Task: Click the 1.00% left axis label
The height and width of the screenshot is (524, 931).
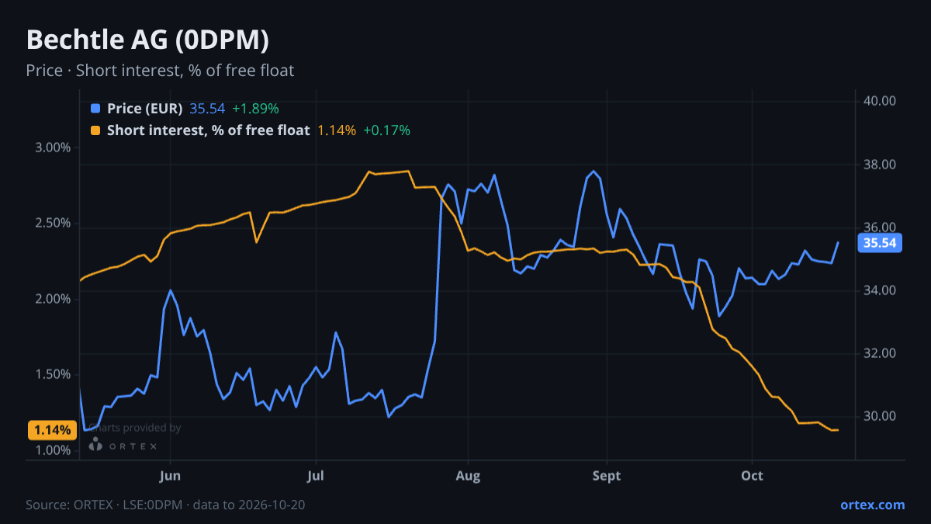Action: 53,450
